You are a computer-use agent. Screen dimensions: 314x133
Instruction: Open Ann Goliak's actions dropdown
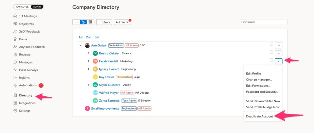278,45
